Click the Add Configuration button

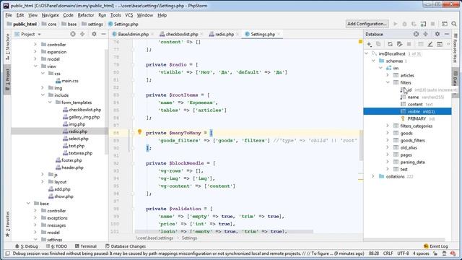coord(367,24)
